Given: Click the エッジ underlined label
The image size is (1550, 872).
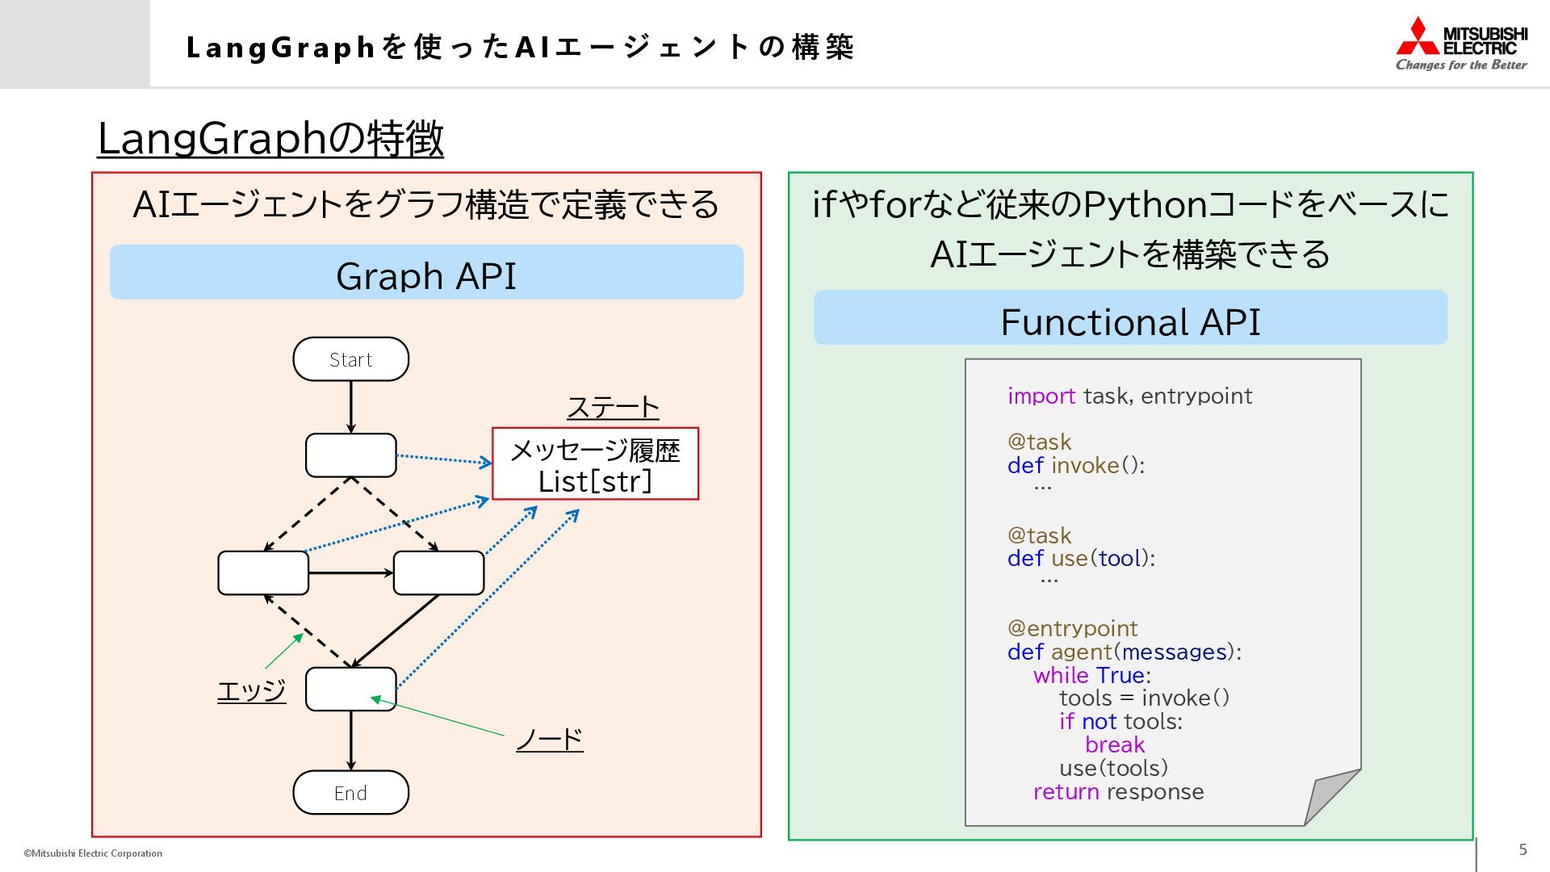Looking at the screenshot, I should pyautogui.click(x=251, y=690).
